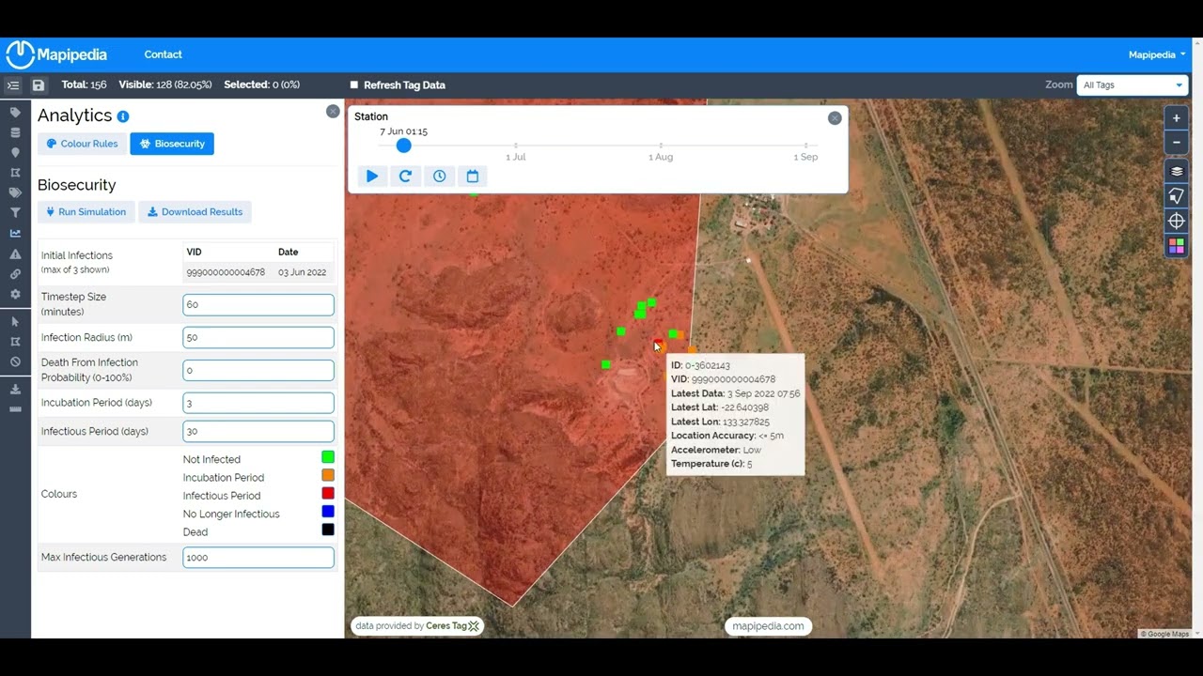The width and height of the screenshot is (1203, 676).
Task: Toggle the Refresh Tag Data checkbox
Action: coord(354,85)
